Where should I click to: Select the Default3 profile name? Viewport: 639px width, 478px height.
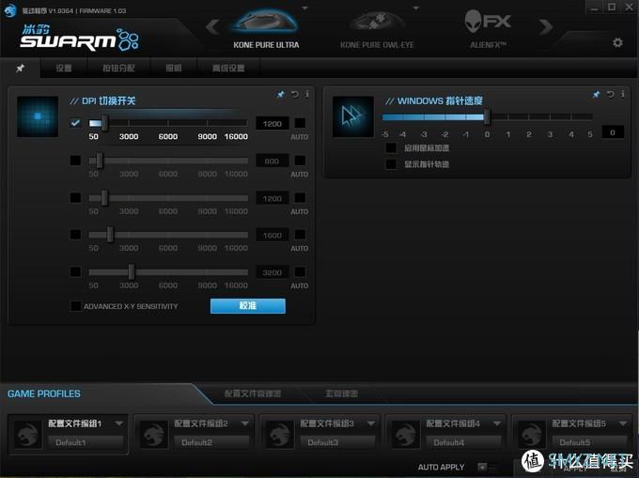click(x=337, y=442)
